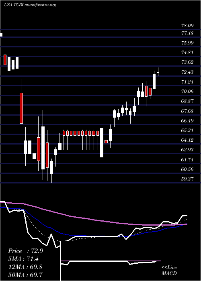
Task: Click the <<Live MACD label
Action: pyautogui.click(x=169, y=271)
